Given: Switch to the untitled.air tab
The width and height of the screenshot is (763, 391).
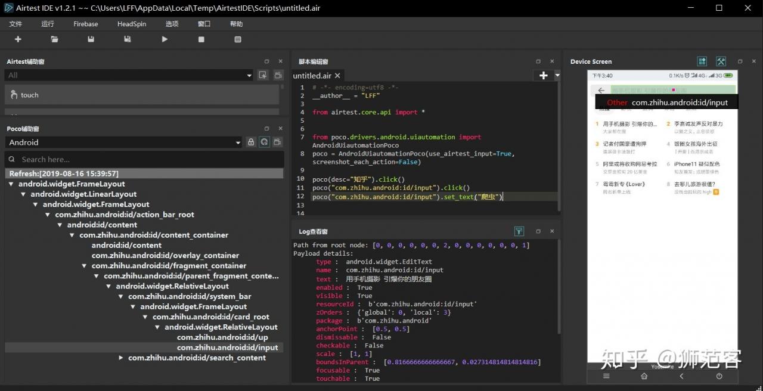Looking at the screenshot, I should (x=312, y=76).
